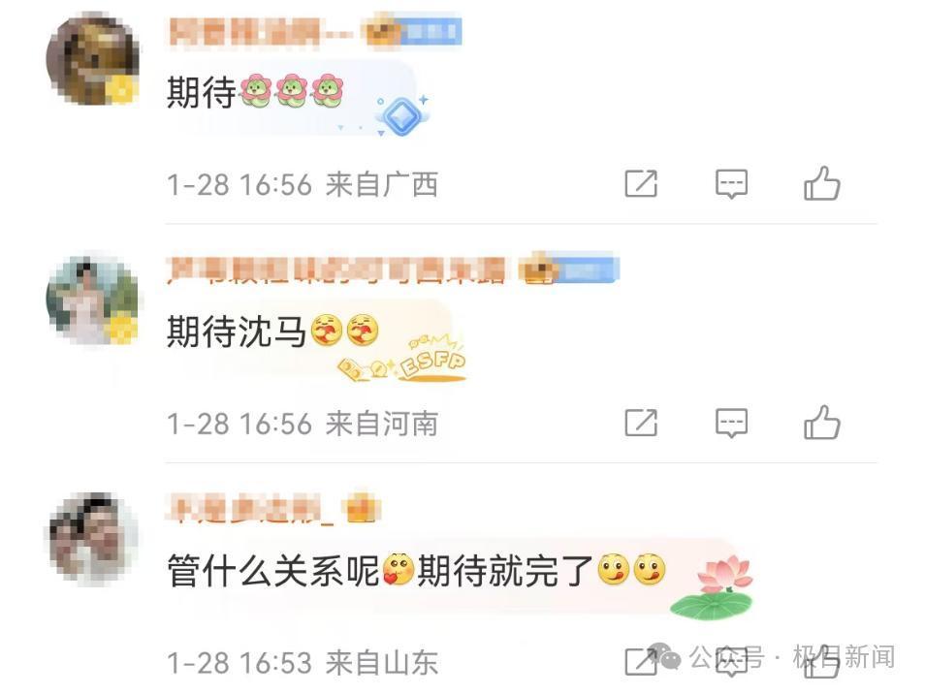Like the 期待沈马 comment

(x=822, y=422)
